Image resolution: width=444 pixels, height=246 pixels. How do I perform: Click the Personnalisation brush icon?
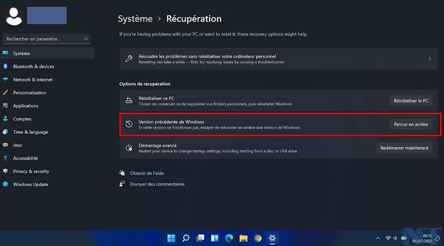point(5,92)
